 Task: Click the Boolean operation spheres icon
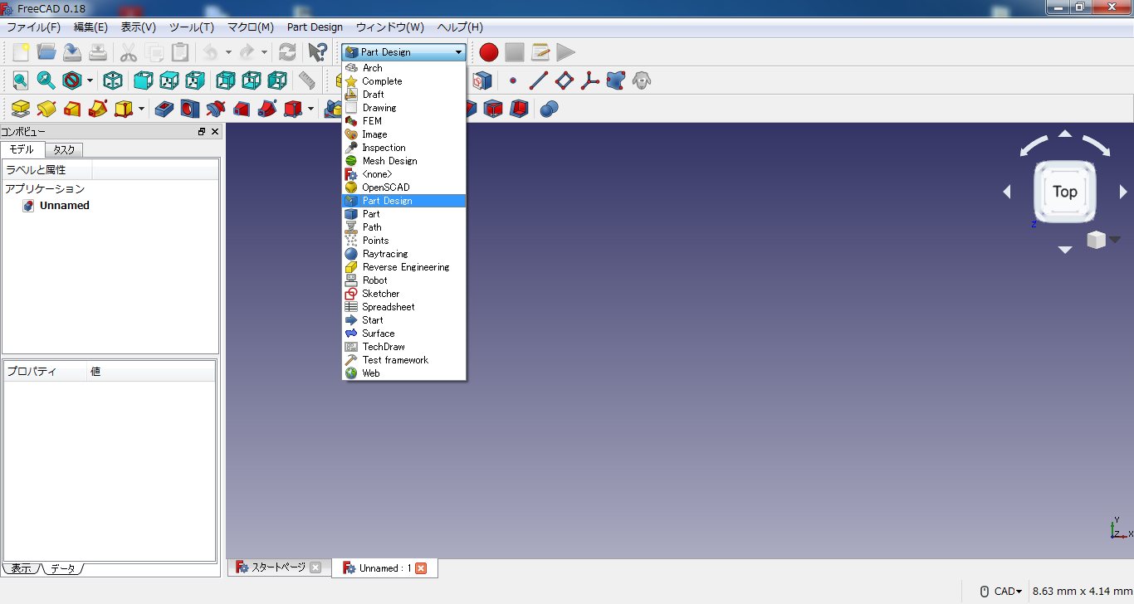click(549, 109)
